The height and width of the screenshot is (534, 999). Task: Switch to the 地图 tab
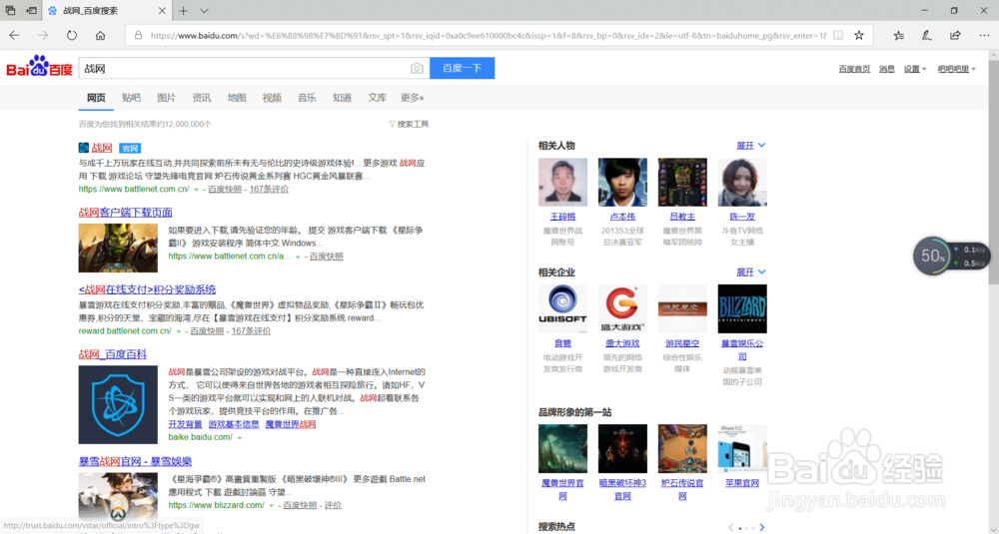237,98
